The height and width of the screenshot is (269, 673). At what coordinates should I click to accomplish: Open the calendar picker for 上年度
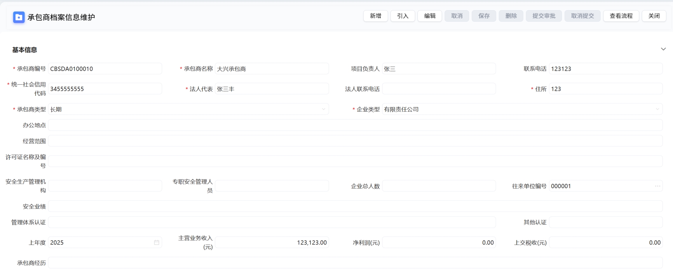pyautogui.click(x=157, y=242)
